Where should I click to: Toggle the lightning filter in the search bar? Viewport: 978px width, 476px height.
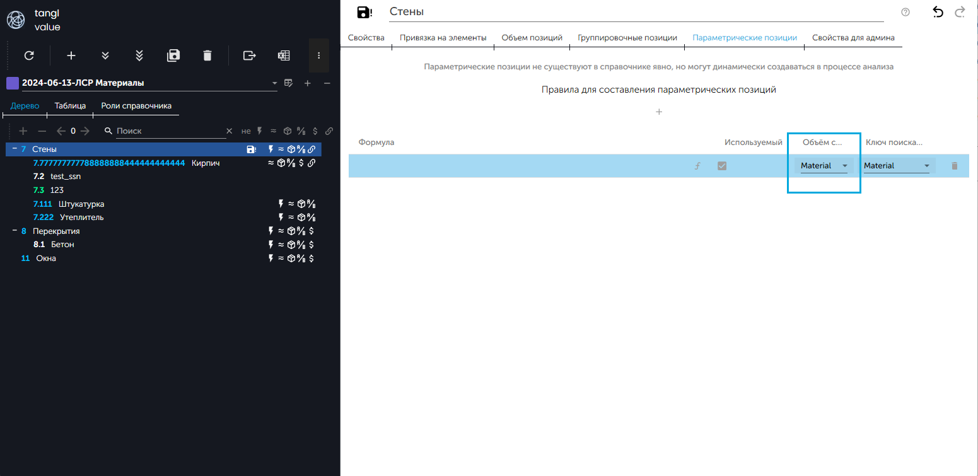[259, 131]
